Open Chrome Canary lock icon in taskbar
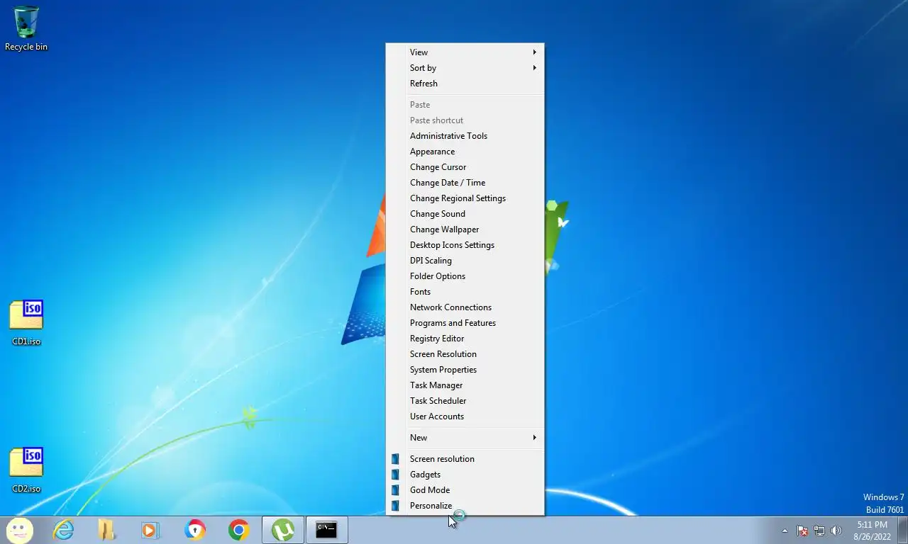 point(194,530)
